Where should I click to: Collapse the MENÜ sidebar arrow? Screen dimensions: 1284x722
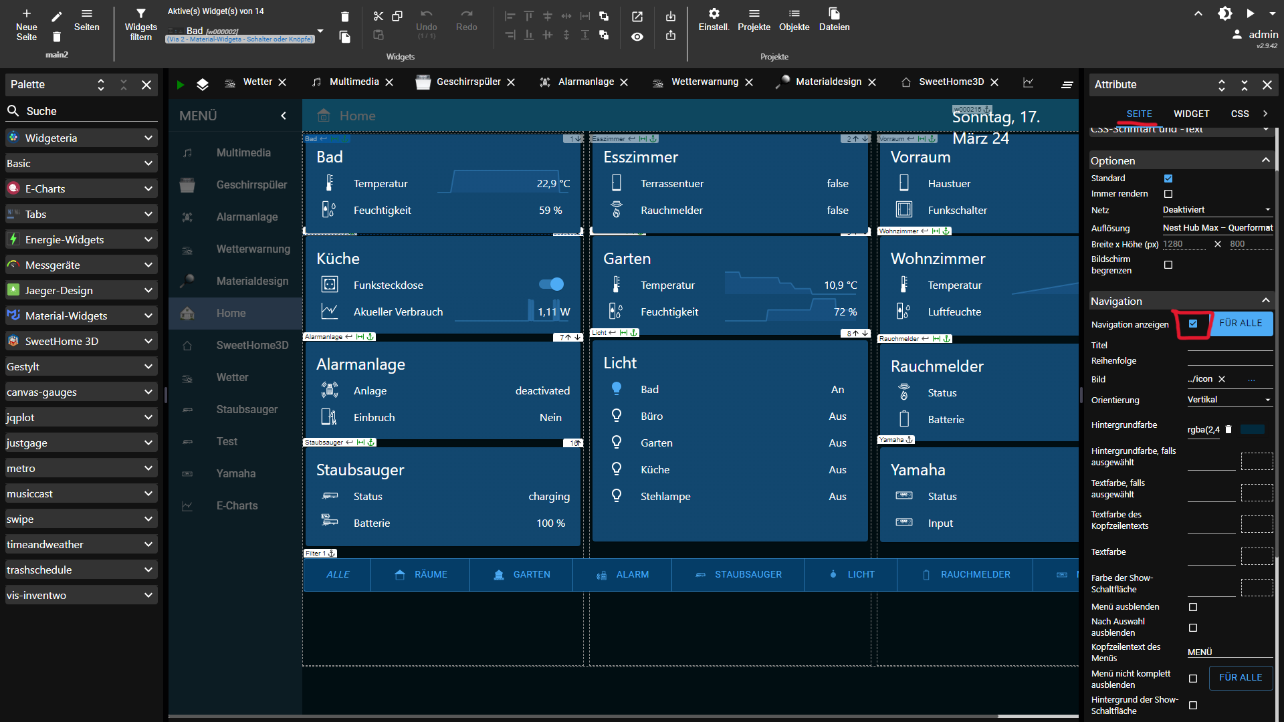(x=284, y=116)
